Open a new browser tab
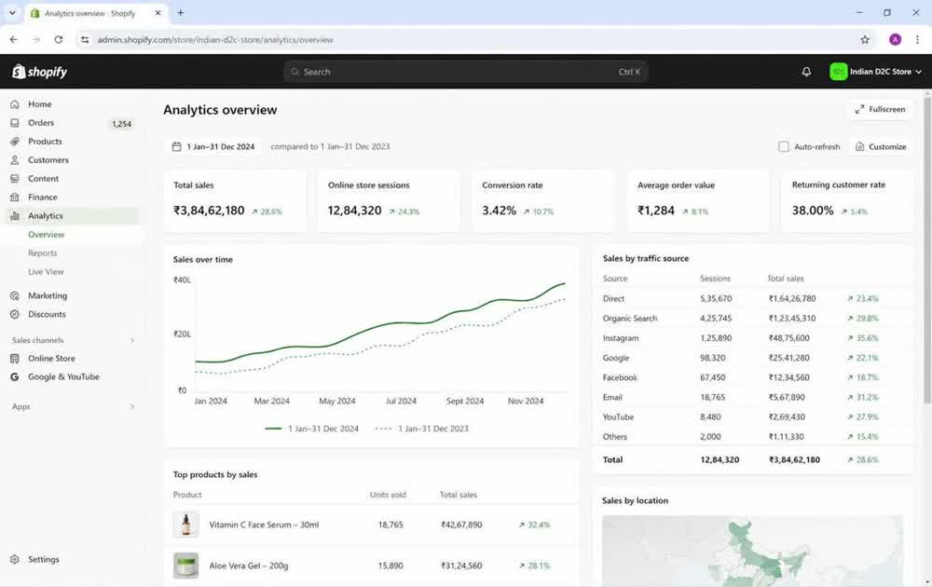This screenshot has height=587, width=932. tap(180, 12)
